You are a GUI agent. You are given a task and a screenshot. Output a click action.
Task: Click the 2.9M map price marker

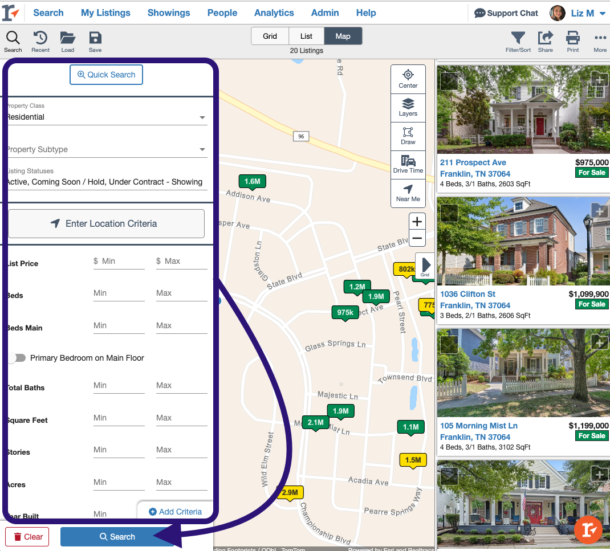pos(290,493)
